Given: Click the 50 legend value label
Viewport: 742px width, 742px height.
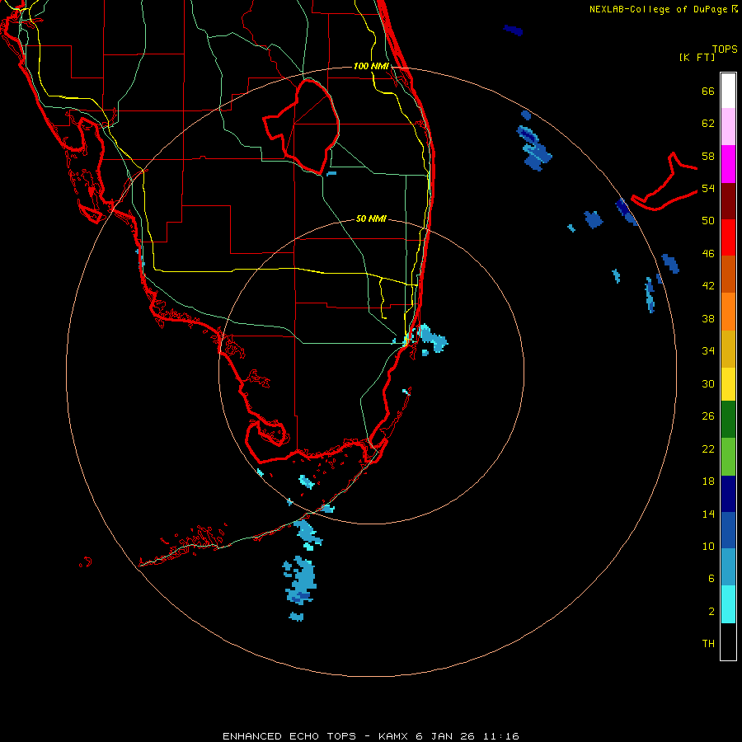Looking at the screenshot, I should tap(708, 221).
